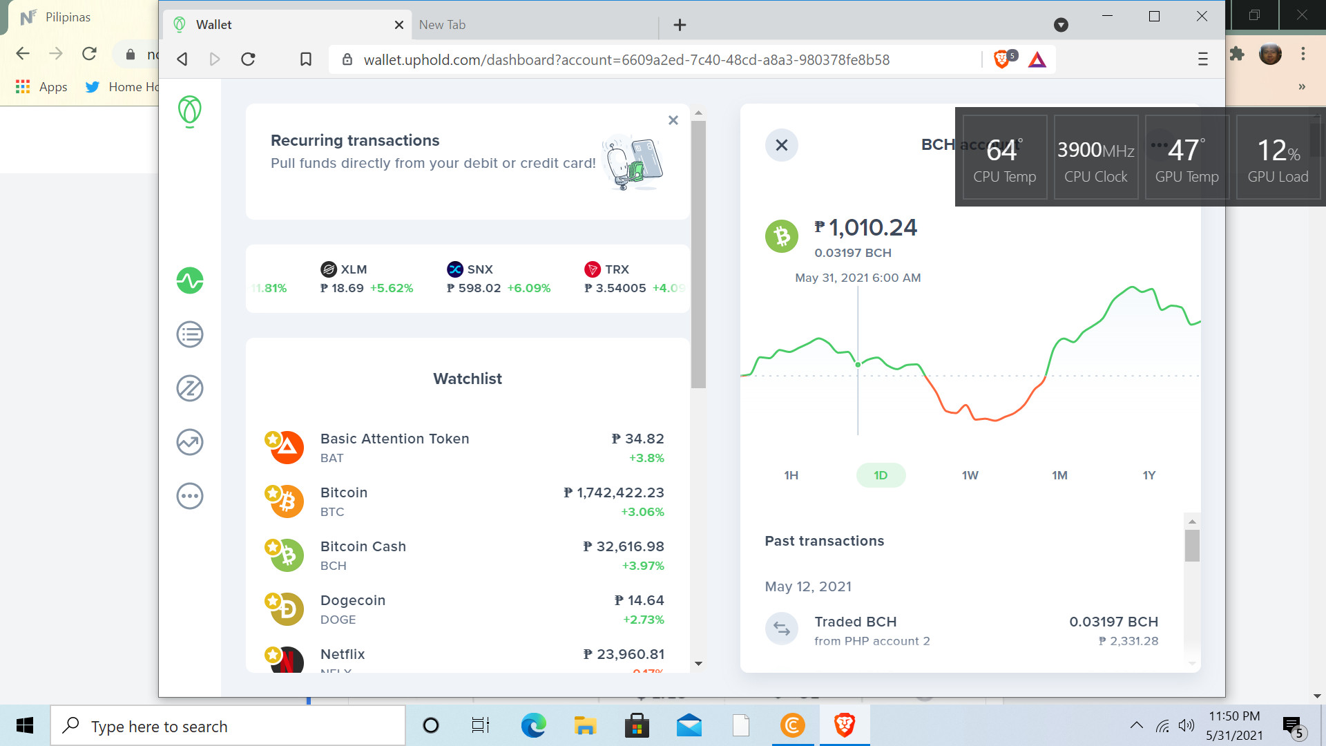
Task: Open the background Chrome three-dot menu
Action: tap(1303, 53)
